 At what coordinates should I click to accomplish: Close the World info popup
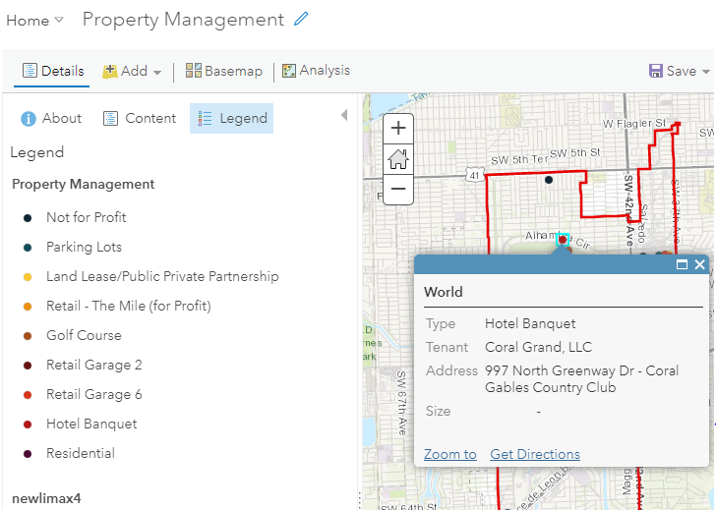(699, 265)
